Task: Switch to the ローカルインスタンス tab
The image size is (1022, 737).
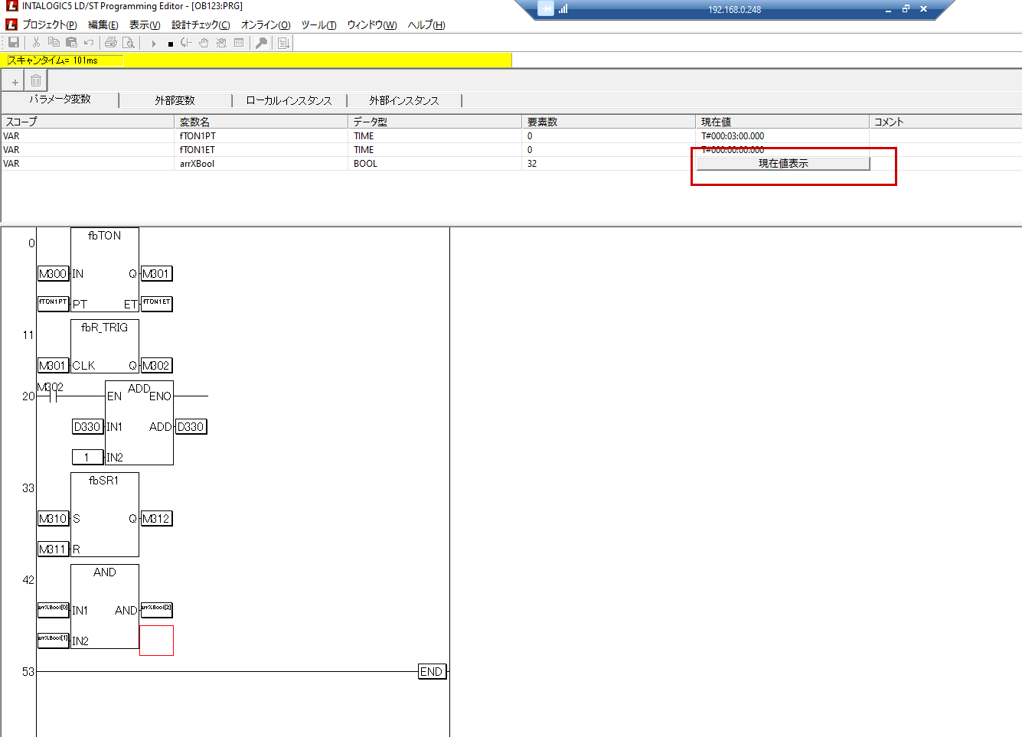Action: coord(289,100)
